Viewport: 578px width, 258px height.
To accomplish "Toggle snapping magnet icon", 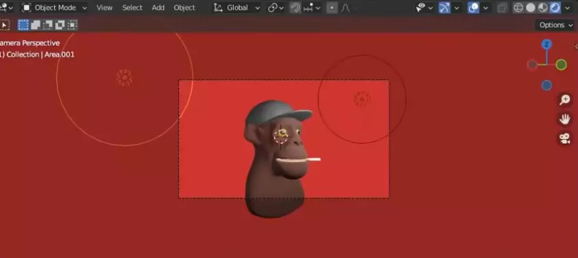I will click(295, 8).
